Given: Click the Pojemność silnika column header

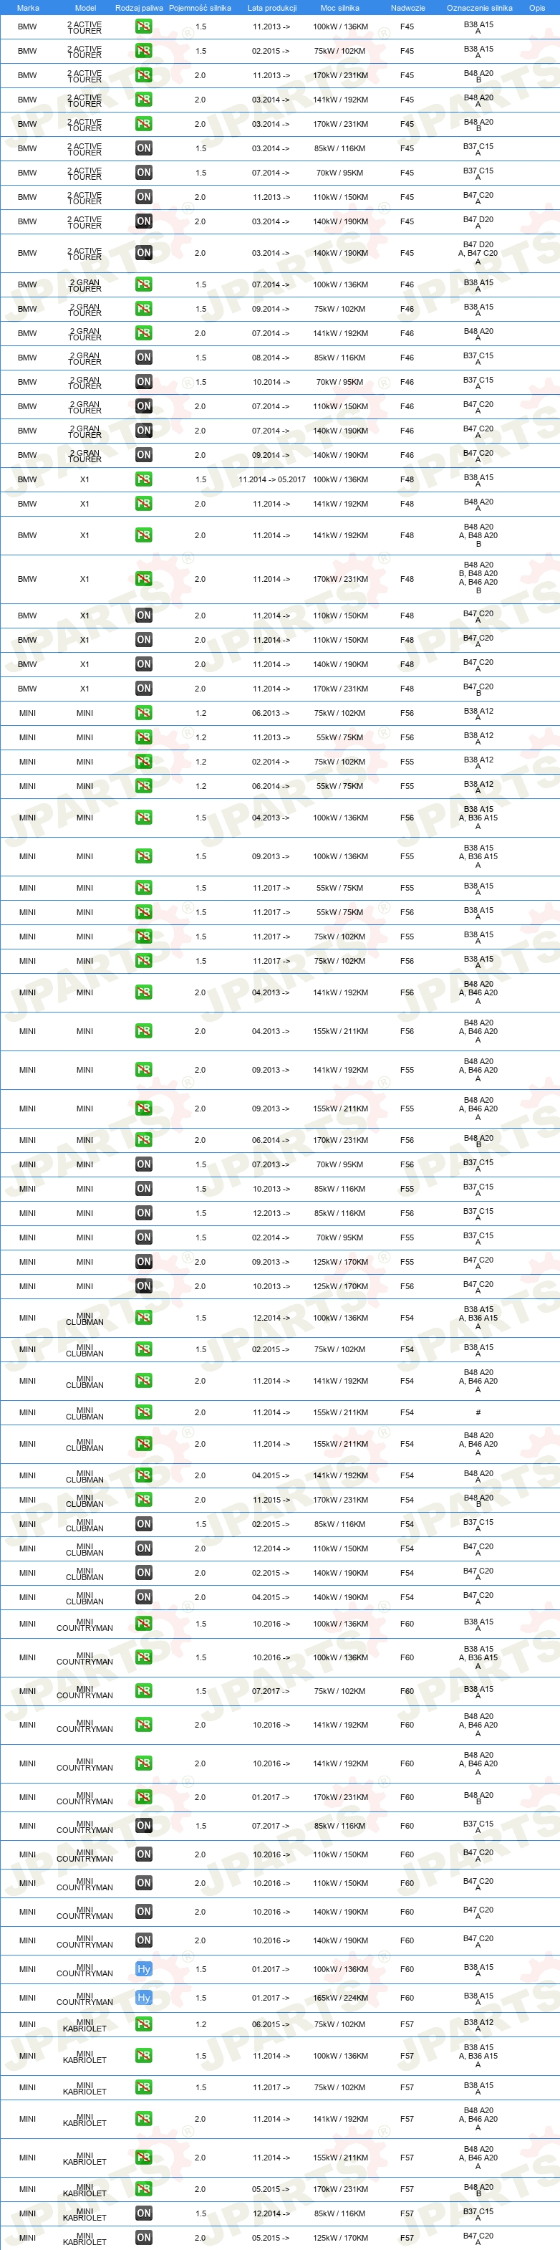Looking at the screenshot, I should pos(200,8).
